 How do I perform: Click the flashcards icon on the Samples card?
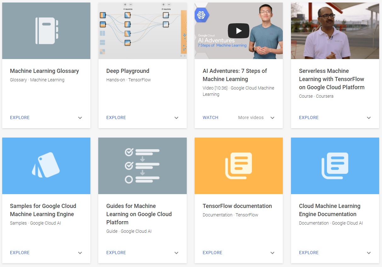pyautogui.click(x=46, y=166)
